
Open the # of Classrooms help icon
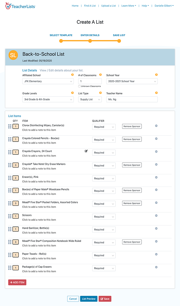click(100, 75)
